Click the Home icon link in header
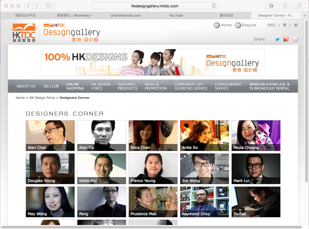Image resolution: width=309 pixels, height=229 pixels. pyautogui.click(x=223, y=25)
